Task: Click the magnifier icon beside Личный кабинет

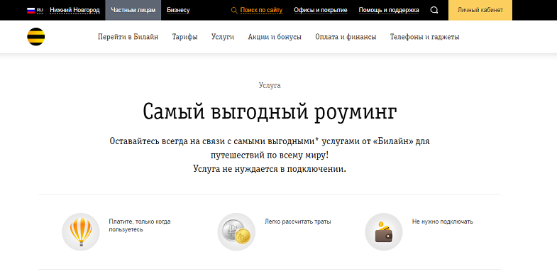Action: (x=434, y=11)
